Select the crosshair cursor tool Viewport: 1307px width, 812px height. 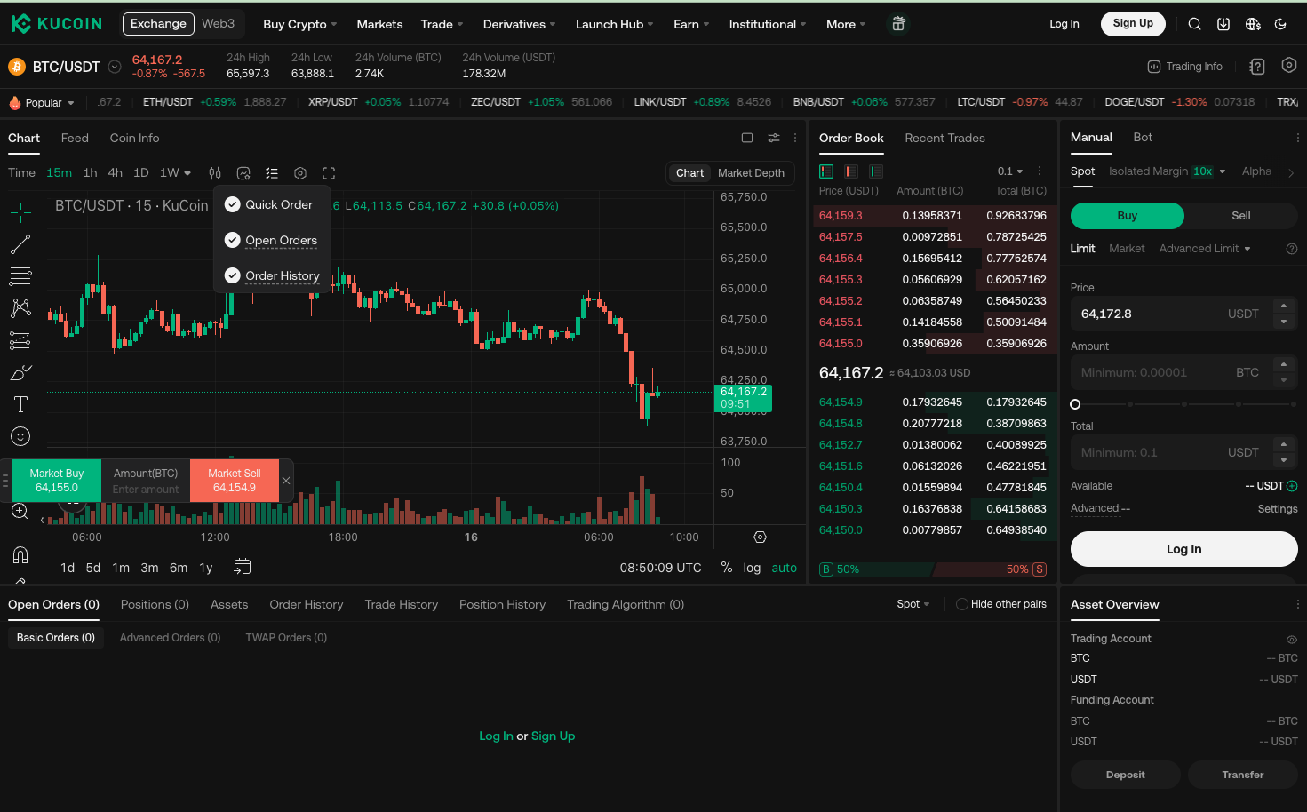pos(20,212)
